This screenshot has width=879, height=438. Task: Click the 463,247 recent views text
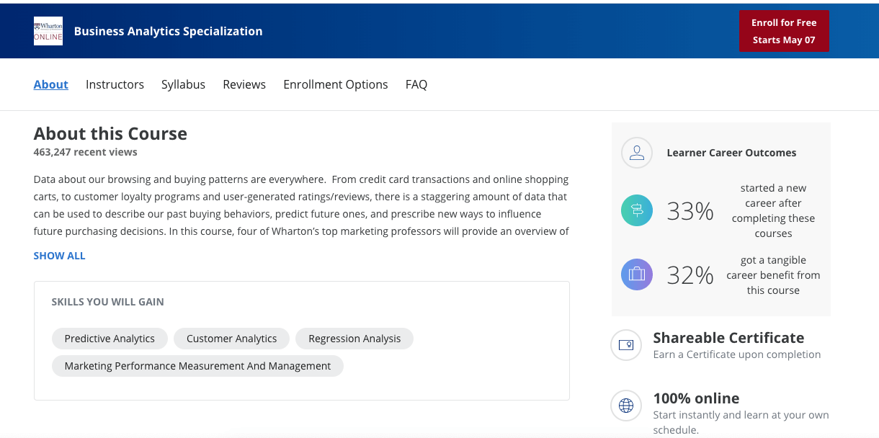point(85,152)
